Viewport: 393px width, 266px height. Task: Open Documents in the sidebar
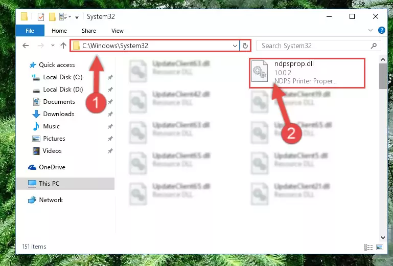click(59, 102)
